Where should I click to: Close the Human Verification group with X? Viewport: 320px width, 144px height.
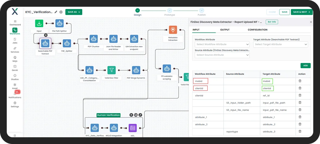131,115
